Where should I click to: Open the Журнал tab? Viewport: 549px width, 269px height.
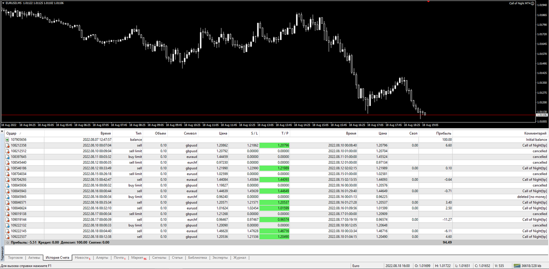click(x=240, y=258)
